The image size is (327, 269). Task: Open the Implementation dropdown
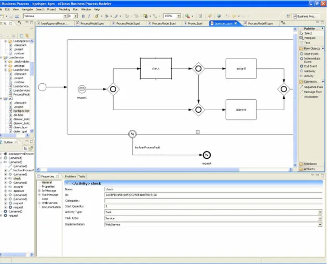point(320,225)
